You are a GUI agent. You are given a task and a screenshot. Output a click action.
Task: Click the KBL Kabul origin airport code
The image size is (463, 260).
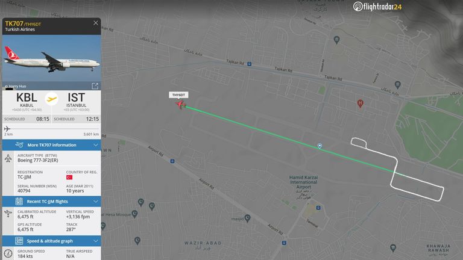point(27,97)
